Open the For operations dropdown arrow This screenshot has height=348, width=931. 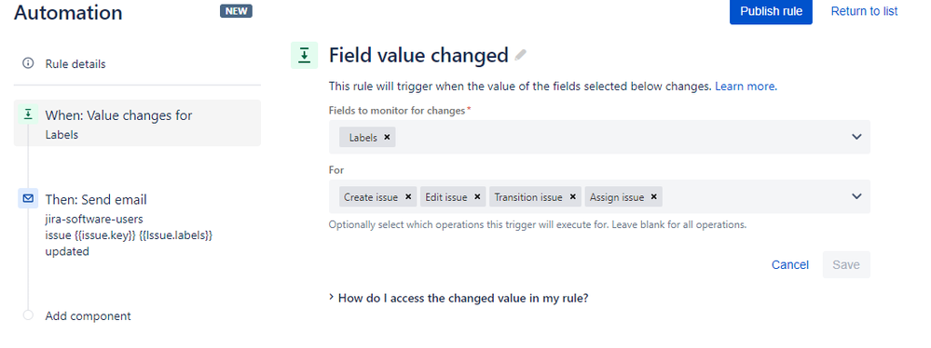(856, 196)
